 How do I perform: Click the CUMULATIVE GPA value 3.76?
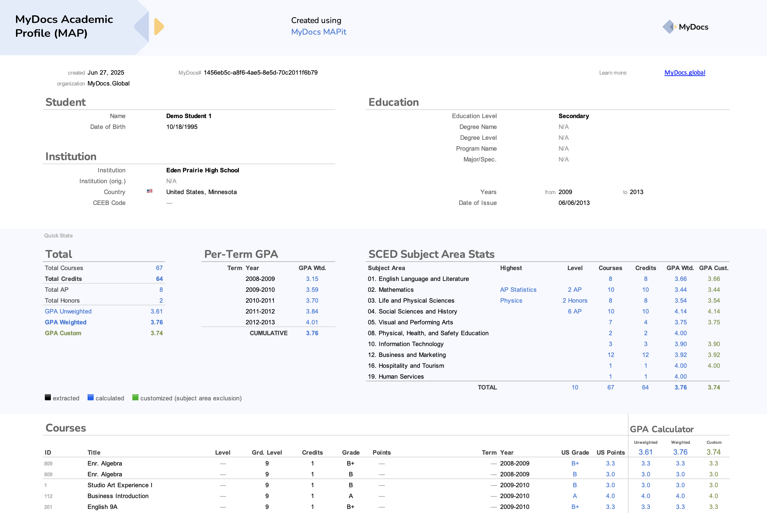tap(312, 333)
